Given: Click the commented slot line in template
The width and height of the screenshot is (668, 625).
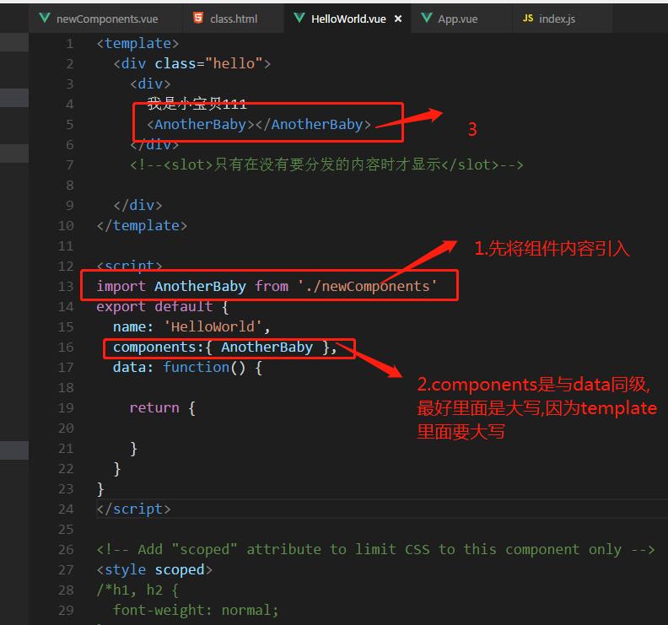Looking at the screenshot, I should (326, 164).
